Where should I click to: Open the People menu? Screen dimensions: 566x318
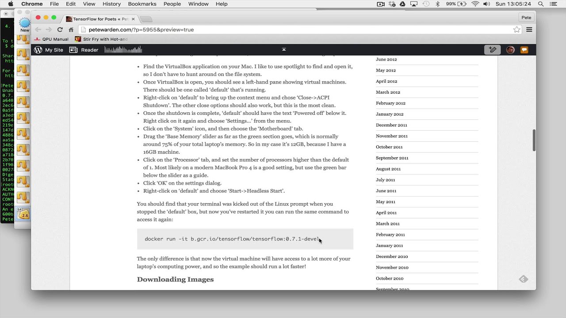tap(172, 4)
